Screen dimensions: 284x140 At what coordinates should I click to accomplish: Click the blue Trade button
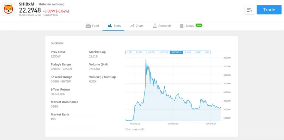click(x=269, y=10)
